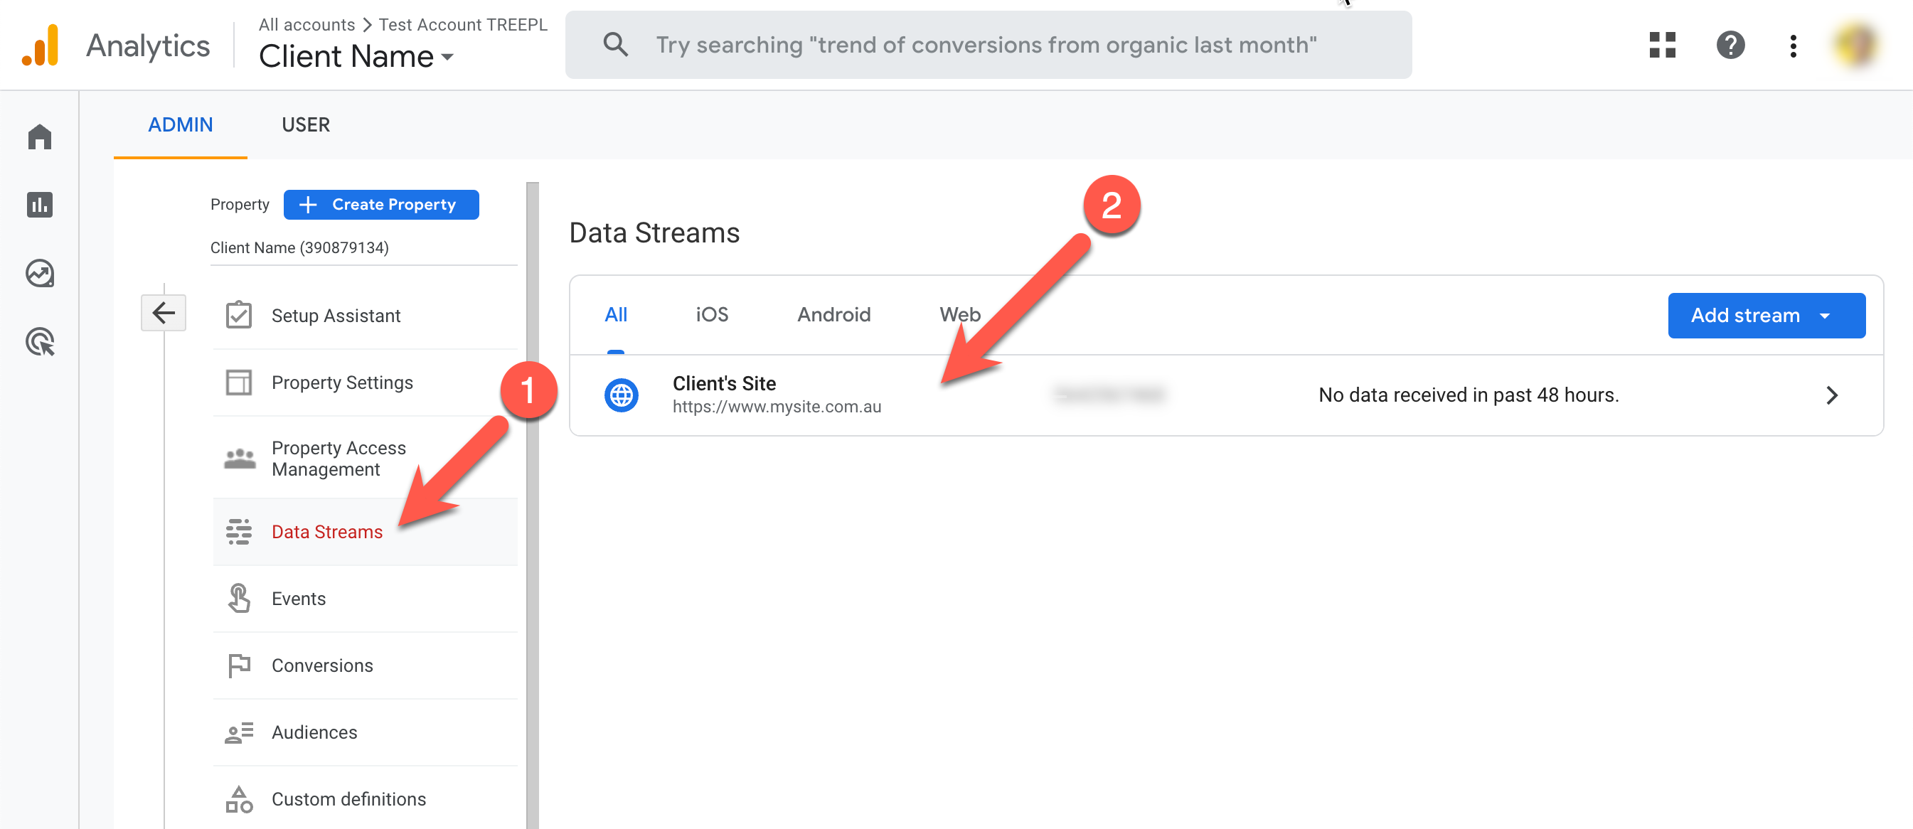Open the Add stream dropdown
This screenshot has height=829, width=1913.
point(1766,316)
